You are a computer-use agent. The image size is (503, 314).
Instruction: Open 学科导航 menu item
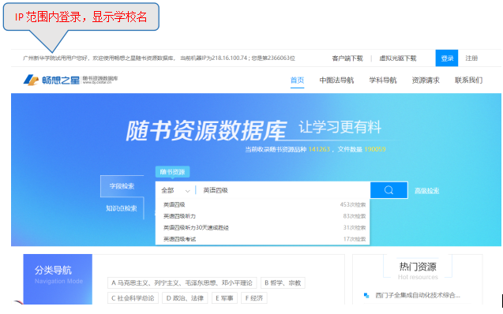click(x=383, y=80)
